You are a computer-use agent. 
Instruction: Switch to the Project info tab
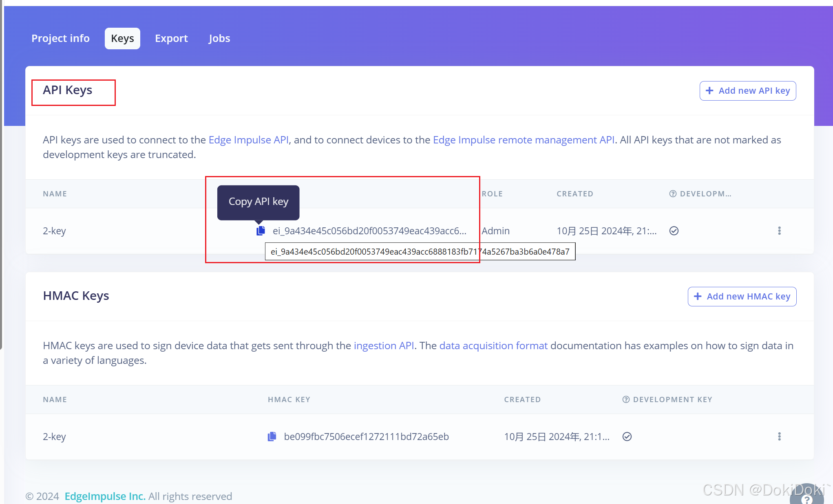(x=60, y=38)
